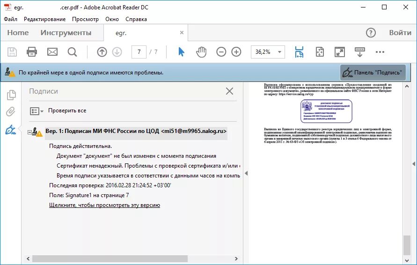
Task: Collapse the Вер. 1 signature tree node
Action: 29,132
